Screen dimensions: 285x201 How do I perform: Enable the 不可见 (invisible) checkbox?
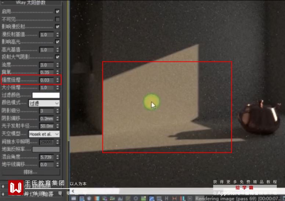[x=57, y=19]
